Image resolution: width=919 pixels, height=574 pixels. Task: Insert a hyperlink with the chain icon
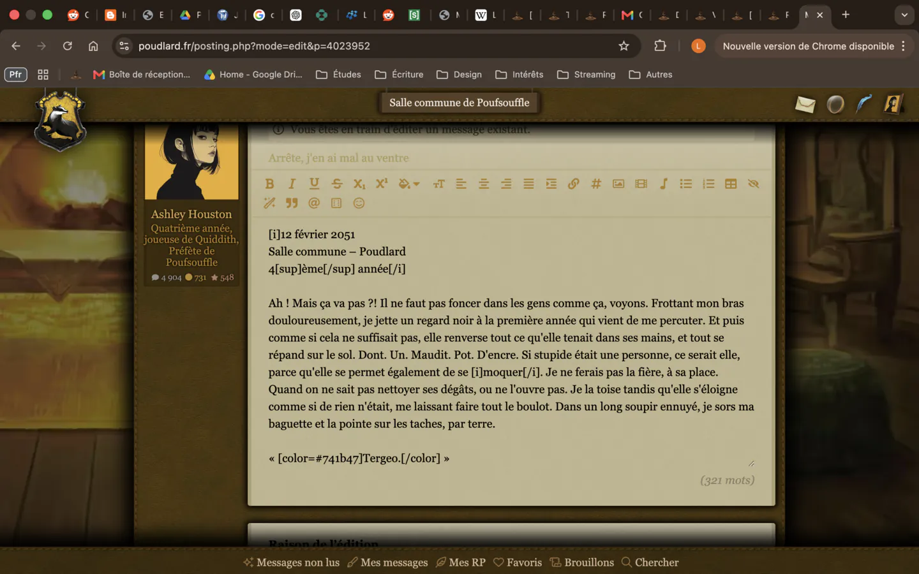[x=573, y=184]
